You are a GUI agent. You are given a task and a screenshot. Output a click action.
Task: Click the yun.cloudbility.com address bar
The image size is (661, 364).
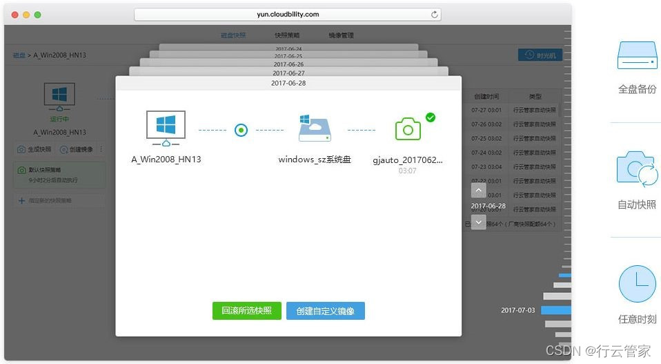coord(288,15)
